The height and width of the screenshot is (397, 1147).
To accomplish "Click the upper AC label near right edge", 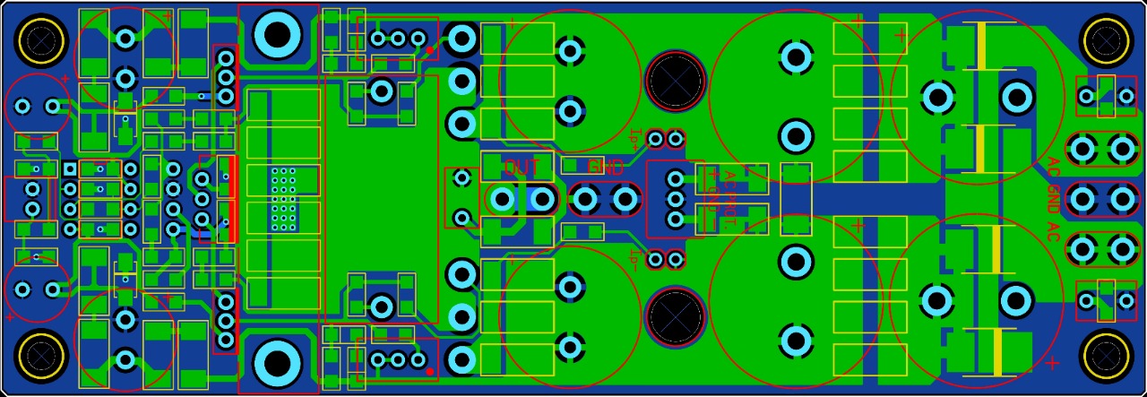I will (x=1053, y=167).
